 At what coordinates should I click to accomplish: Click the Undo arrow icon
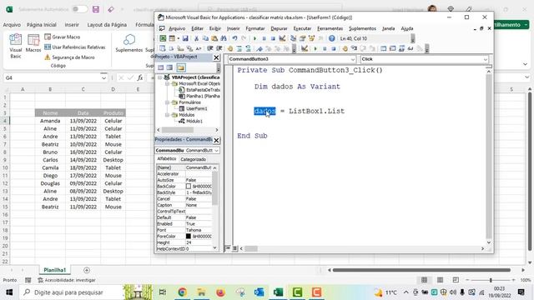[234, 38]
